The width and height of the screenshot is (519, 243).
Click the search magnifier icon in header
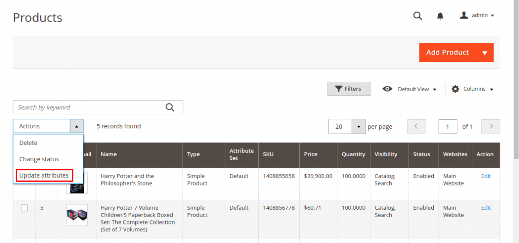(417, 16)
